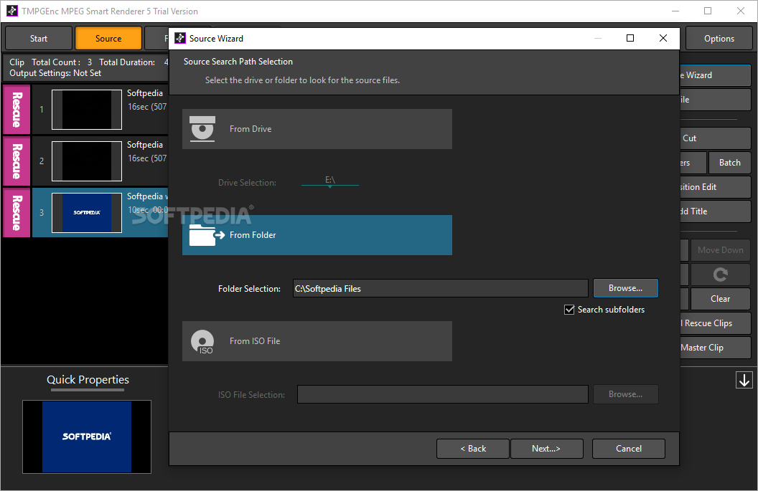Click the Move Down button
The width and height of the screenshot is (758, 491).
720,250
